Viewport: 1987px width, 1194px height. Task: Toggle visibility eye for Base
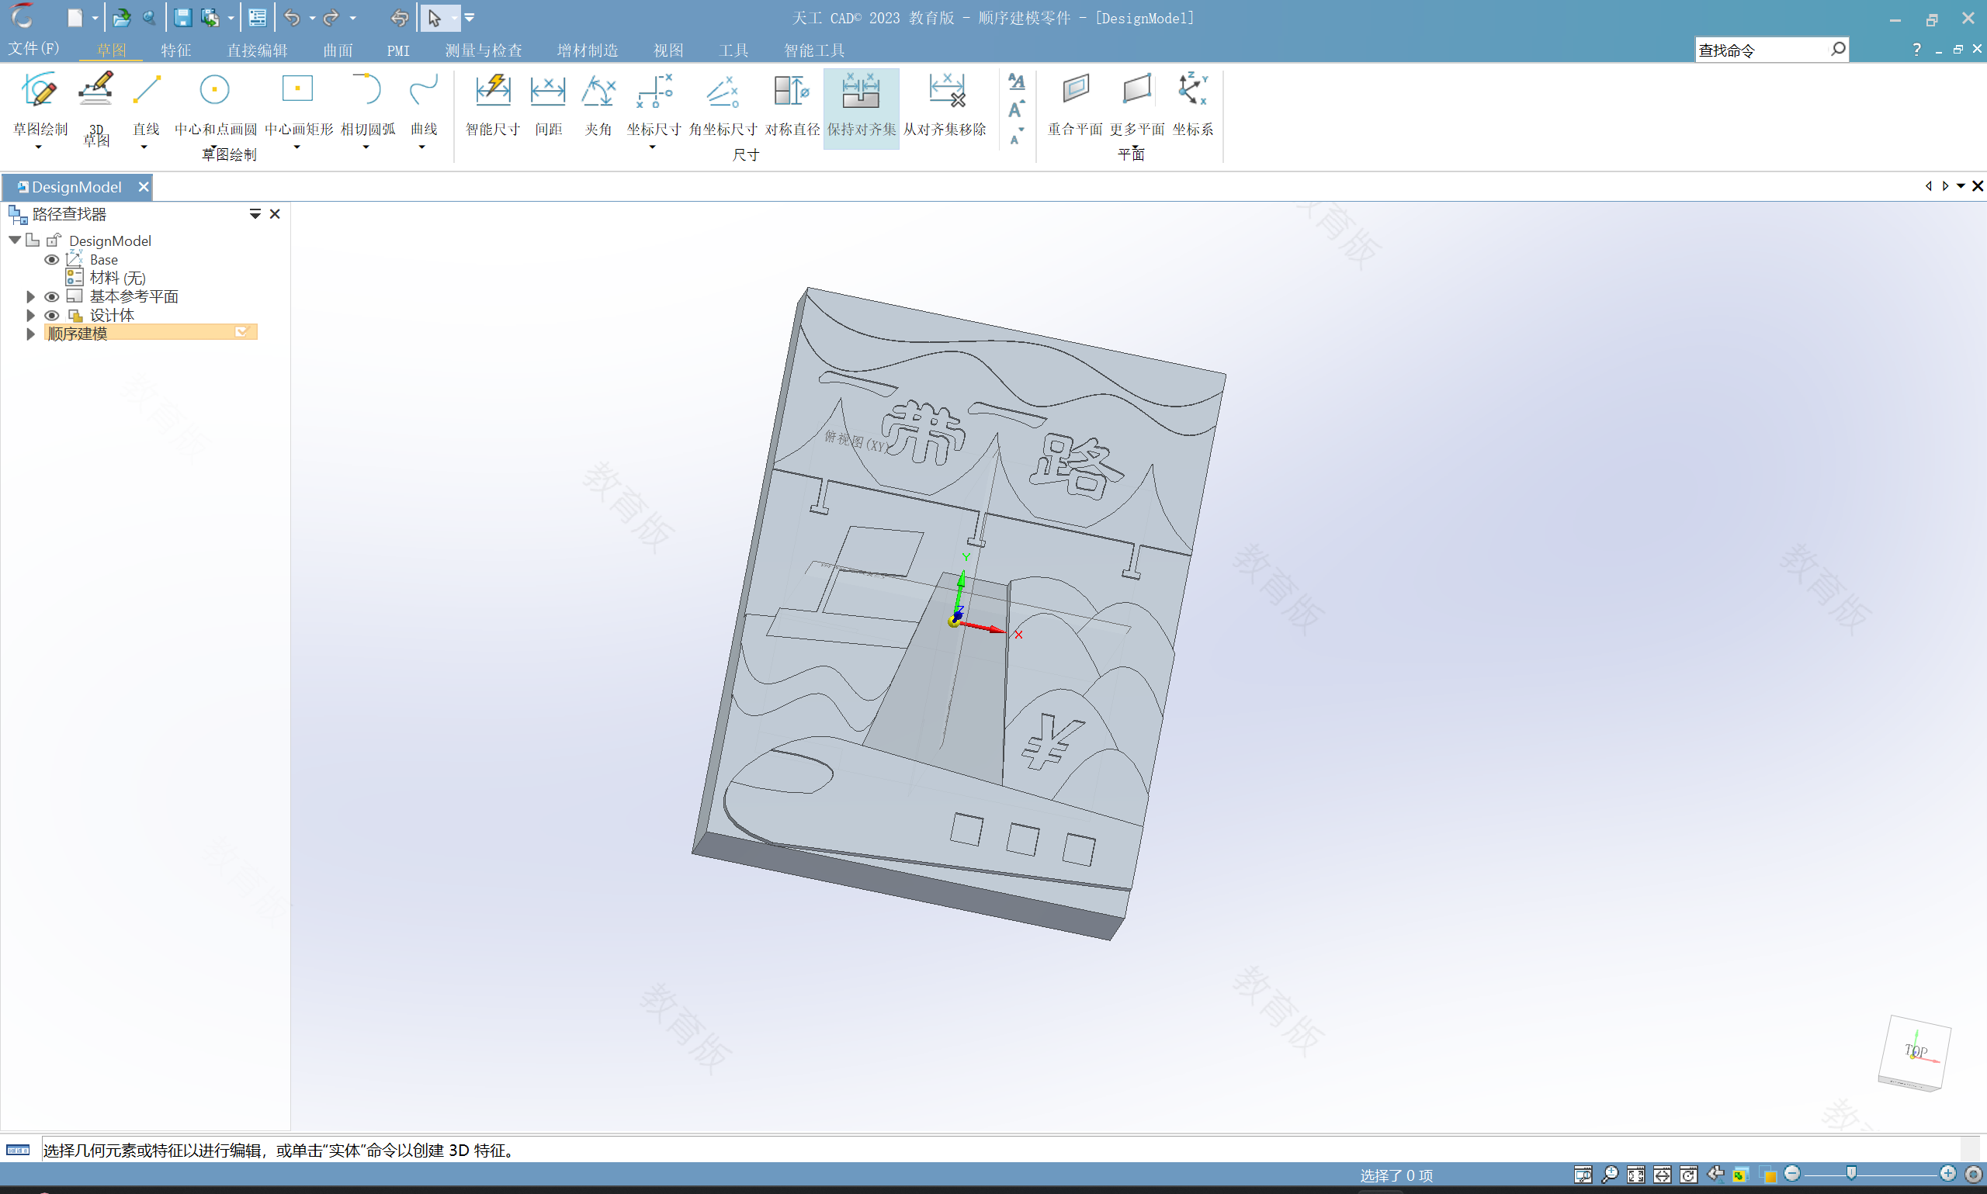[x=51, y=259]
